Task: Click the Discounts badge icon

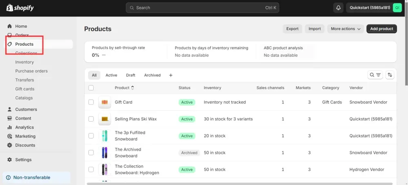Action: point(10,145)
